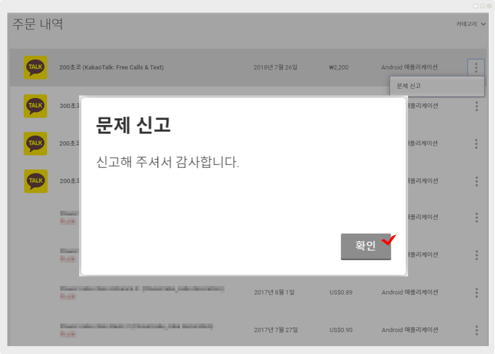This screenshot has width=495, height=354.
Task: Open three-dot menu for the 2017년 8월 1일 order
Action: coord(476,293)
